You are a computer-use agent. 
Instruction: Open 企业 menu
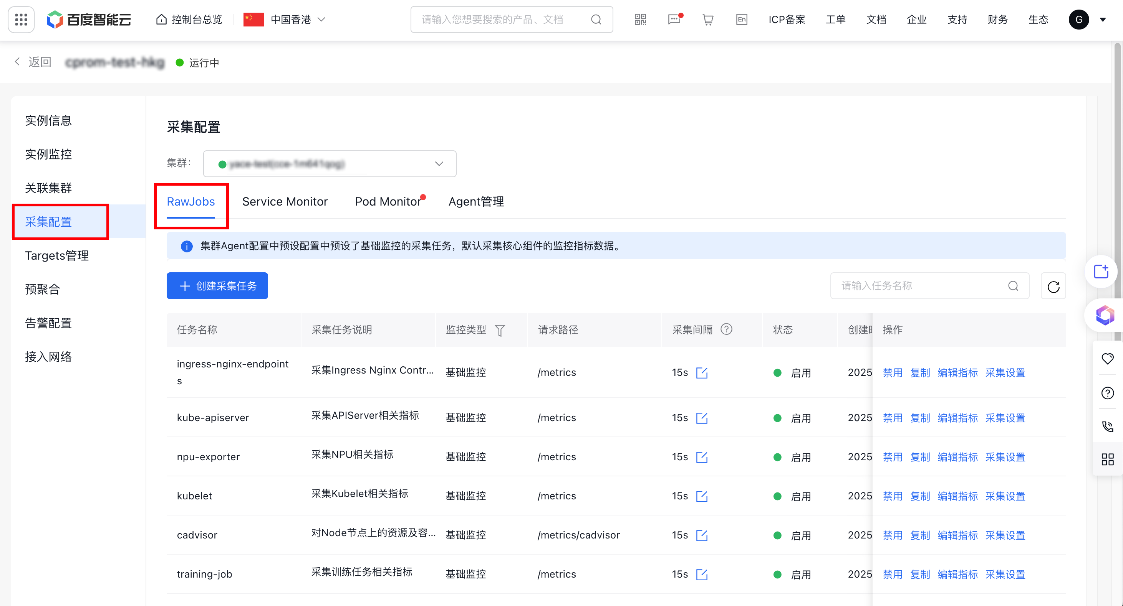(916, 20)
